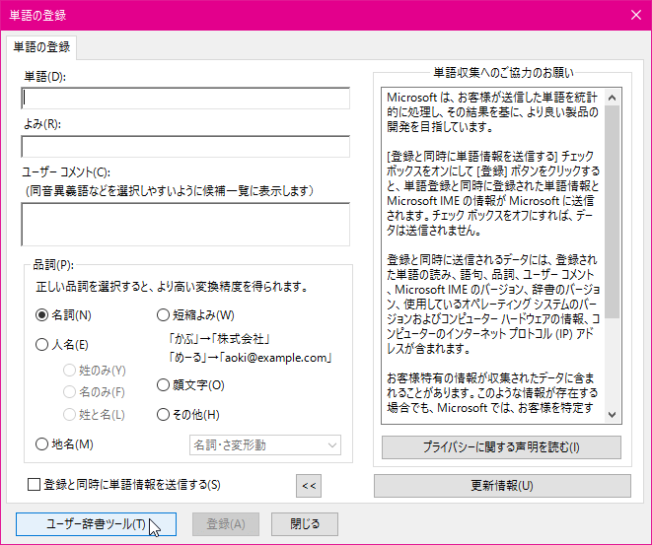
Task: Click the scroll up arrow in privacy text
Action: click(612, 98)
